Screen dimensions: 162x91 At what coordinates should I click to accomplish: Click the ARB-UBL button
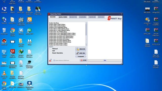click(x=81, y=53)
